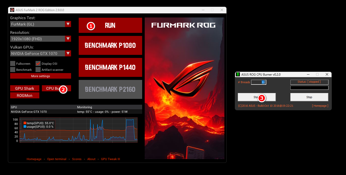
Task: Open the [ Homepage ] link in CPU Burner
Action: pyautogui.click(x=320, y=106)
